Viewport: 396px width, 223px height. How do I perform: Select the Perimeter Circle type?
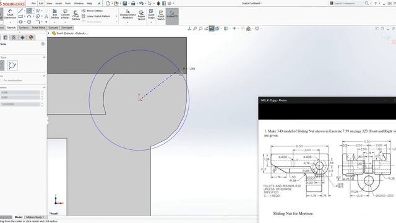12,65
